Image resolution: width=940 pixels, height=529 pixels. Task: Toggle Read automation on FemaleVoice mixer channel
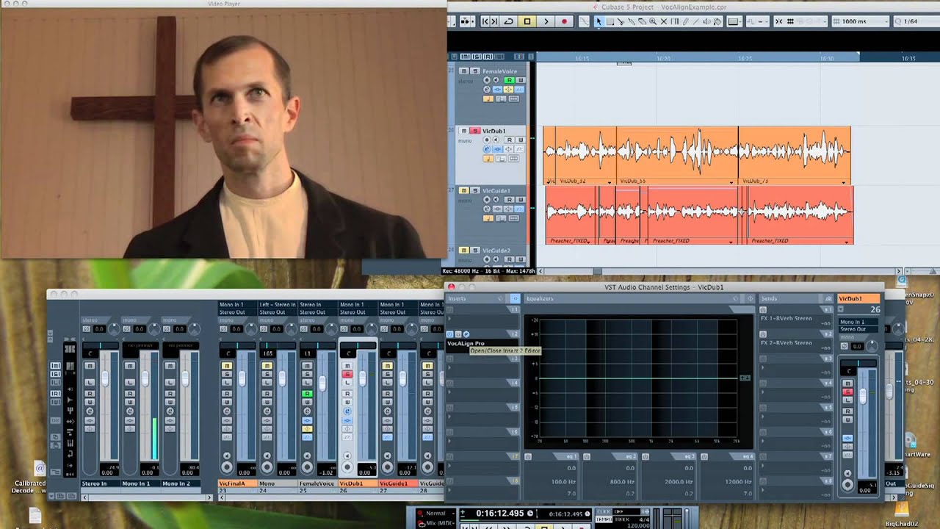click(307, 394)
